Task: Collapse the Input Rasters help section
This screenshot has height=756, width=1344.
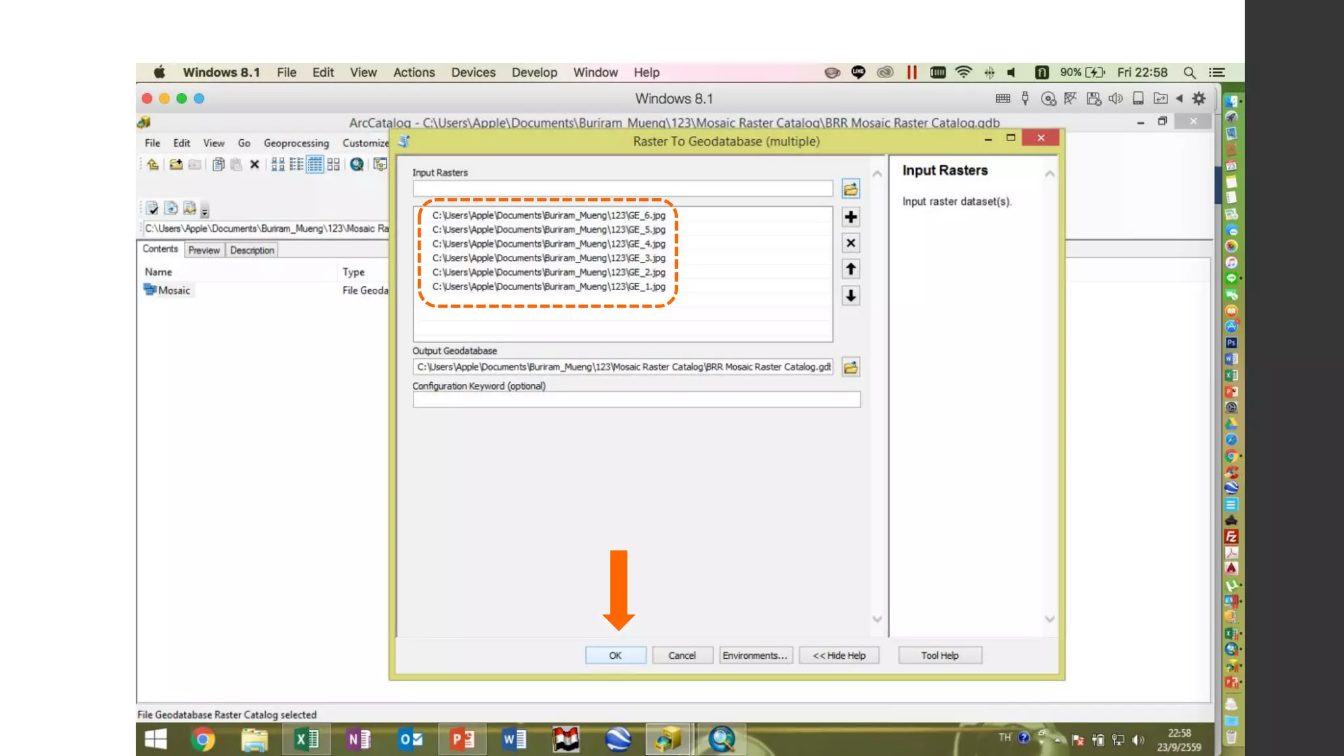Action: 1049,174
